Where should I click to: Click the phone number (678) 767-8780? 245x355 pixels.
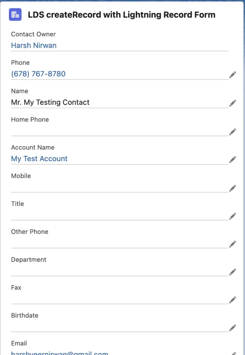[38, 74]
